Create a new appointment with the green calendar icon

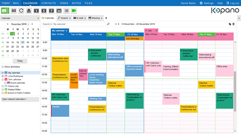(4, 10)
